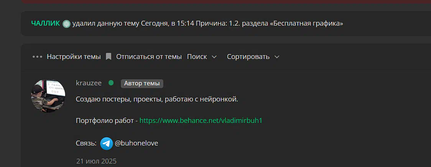This screenshot has height=167, width=431.
Task: Click the Автор темы badge
Action: click(142, 83)
